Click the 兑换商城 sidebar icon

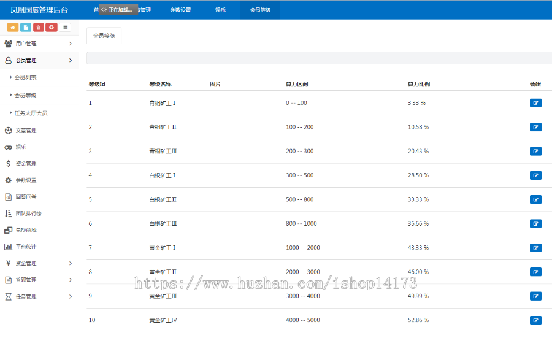(x=8, y=230)
